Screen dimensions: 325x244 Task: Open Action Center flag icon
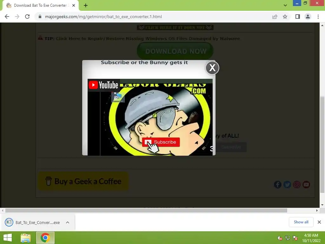point(295,238)
